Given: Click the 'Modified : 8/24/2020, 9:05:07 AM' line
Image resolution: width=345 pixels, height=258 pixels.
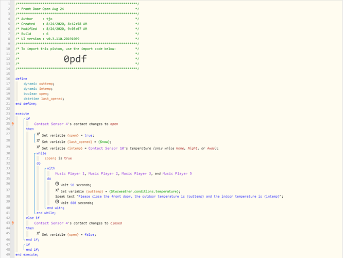Looking at the screenshot, I should coord(54,29).
